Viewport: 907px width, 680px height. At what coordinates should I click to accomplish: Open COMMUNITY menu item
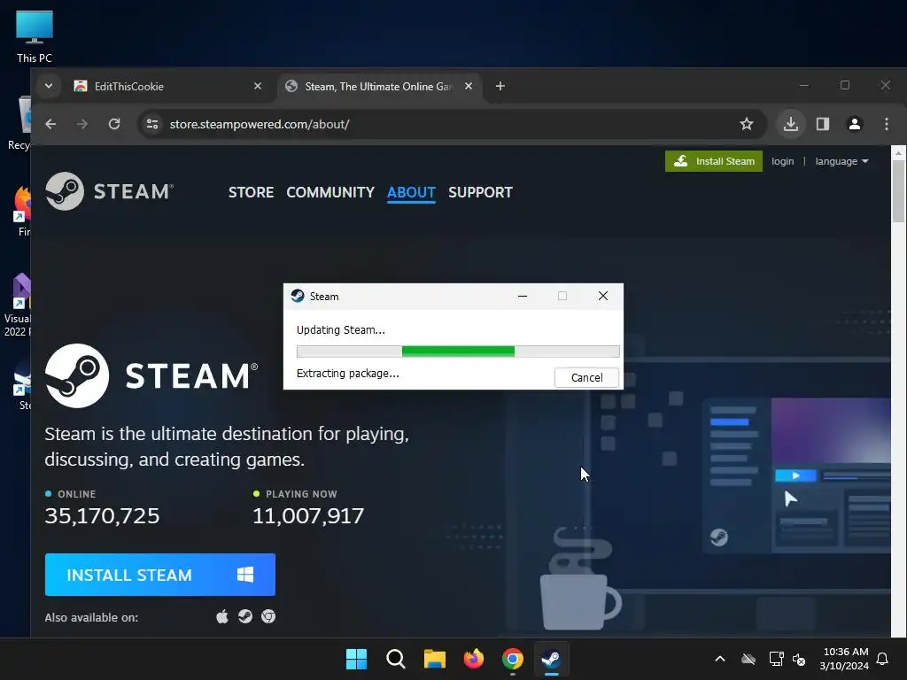click(x=330, y=192)
